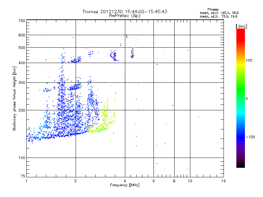Click the subtitle "RwPretec (8p)"
Viewport: 263px width, 197px height.
(x=125, y=16)
